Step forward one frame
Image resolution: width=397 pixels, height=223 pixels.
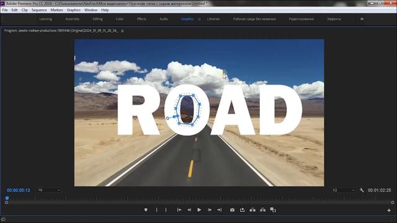210,210
